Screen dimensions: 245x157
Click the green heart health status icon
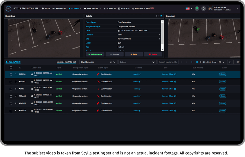[x=197, y=8]
